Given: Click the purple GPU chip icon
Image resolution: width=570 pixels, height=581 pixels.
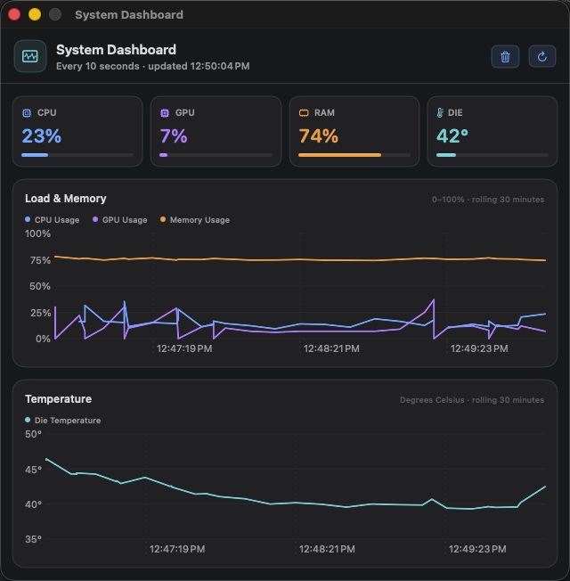Looking at the screenshot, I should pyautogui.click(x=165, y=113).
